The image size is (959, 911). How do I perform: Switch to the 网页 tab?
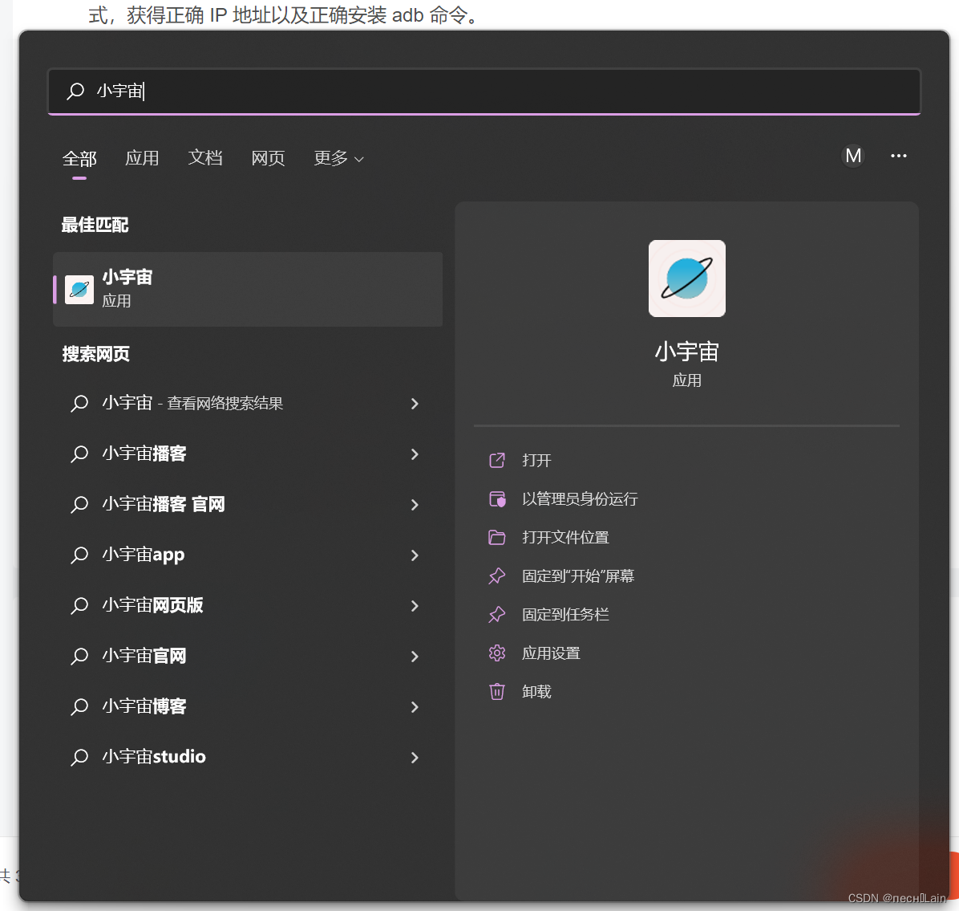[268, 158]
